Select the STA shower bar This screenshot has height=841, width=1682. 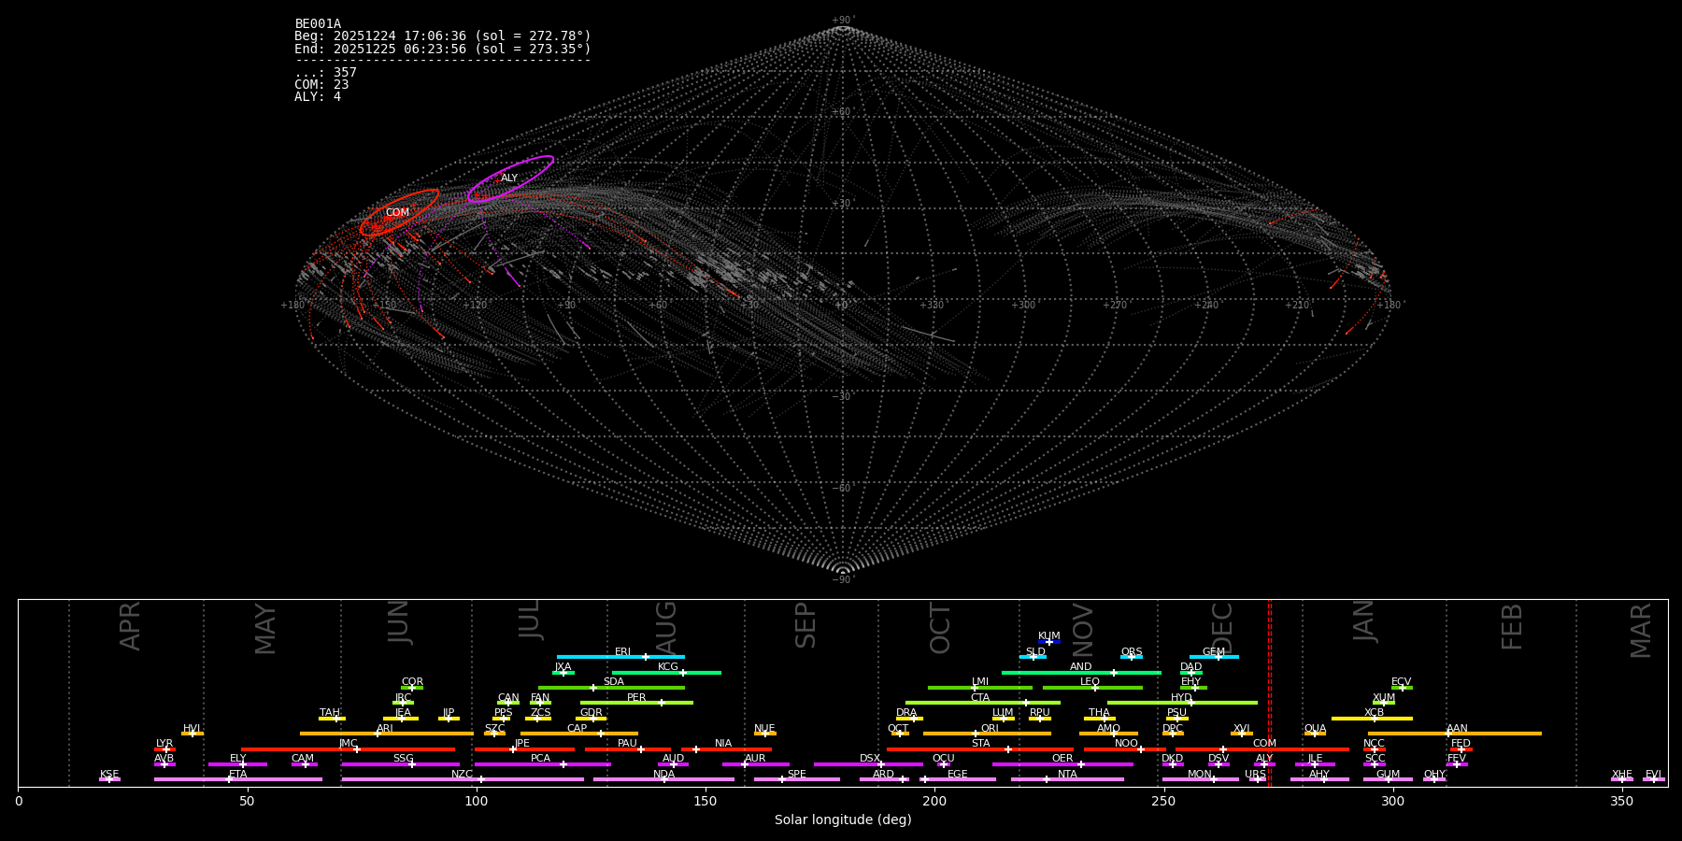click(x=980, y=749)
